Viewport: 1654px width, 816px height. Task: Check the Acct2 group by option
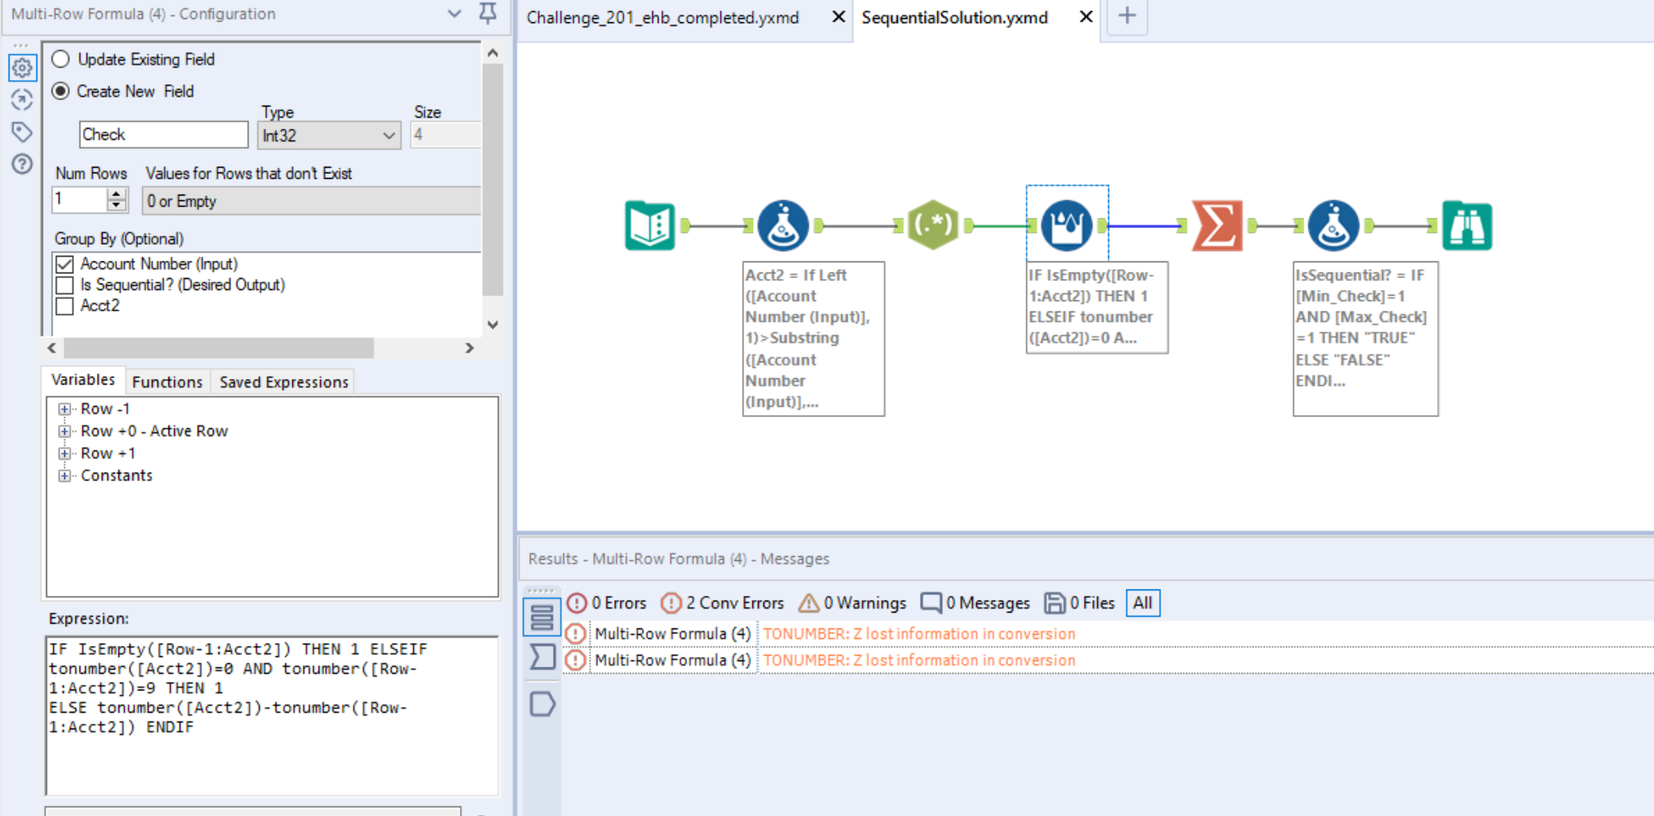(64, 305)
